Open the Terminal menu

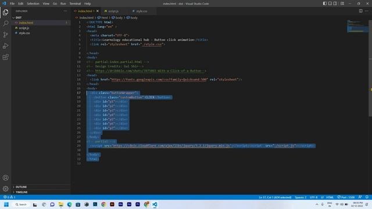pos(75,3)
